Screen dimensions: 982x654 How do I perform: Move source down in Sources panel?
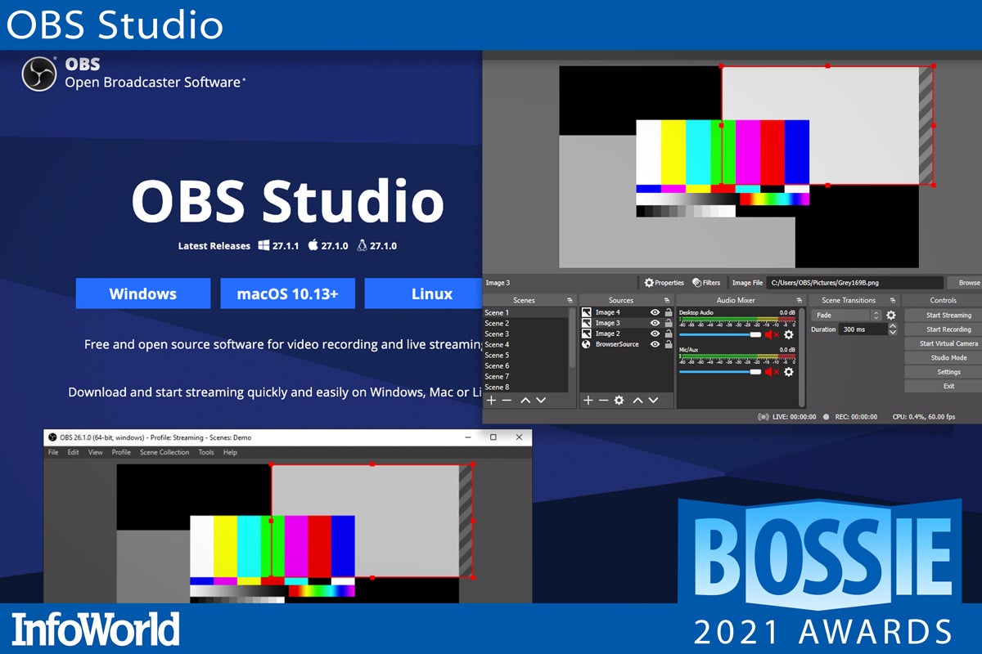pyautogui.click(x=654, y=400)
